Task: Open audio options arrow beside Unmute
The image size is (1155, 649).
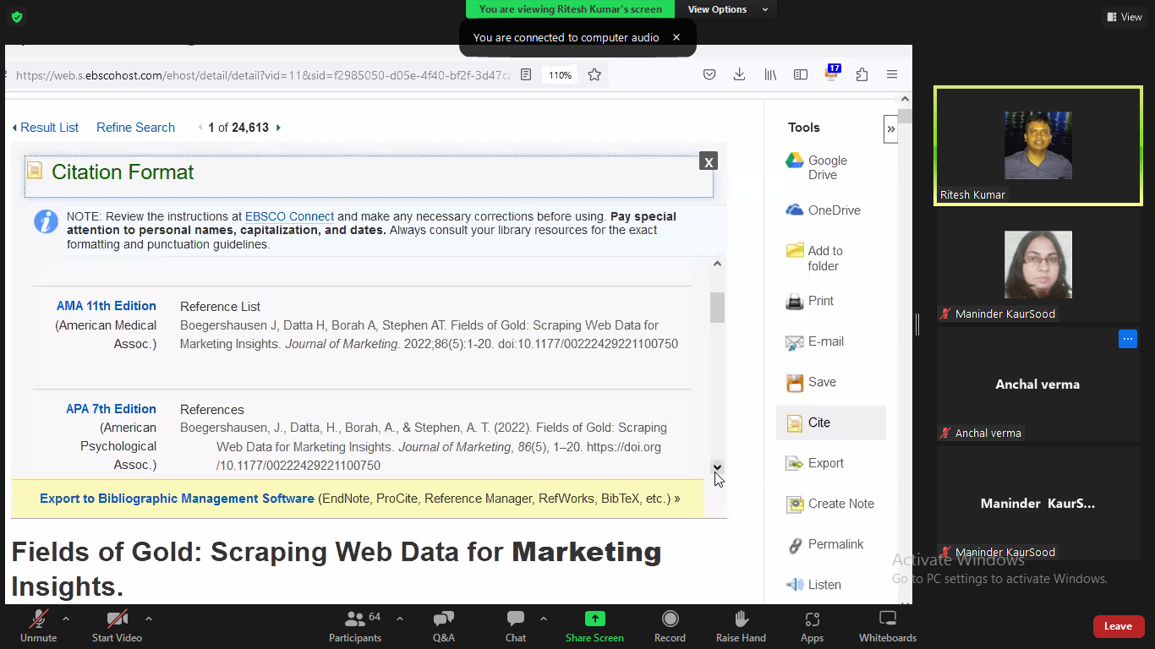Action: point(66,618)
